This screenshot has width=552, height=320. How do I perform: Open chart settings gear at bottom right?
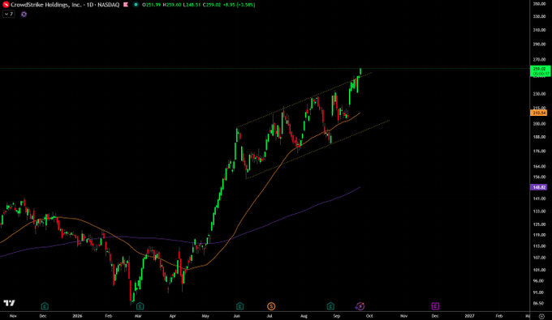tap(541, 316)
